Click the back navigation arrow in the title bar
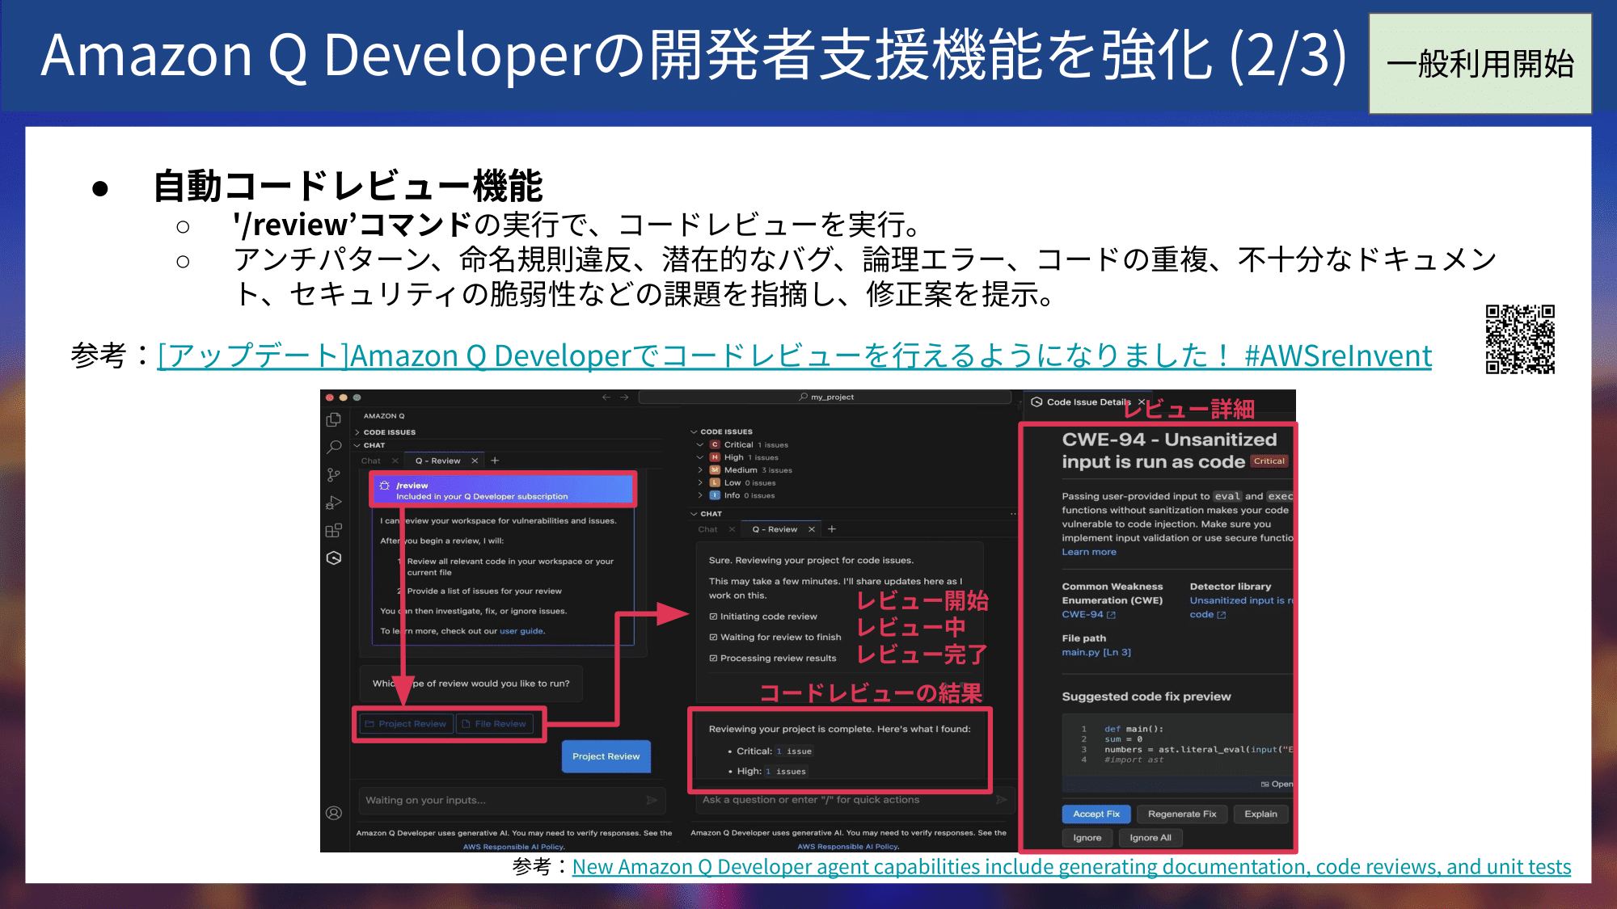 click(606, 397)
